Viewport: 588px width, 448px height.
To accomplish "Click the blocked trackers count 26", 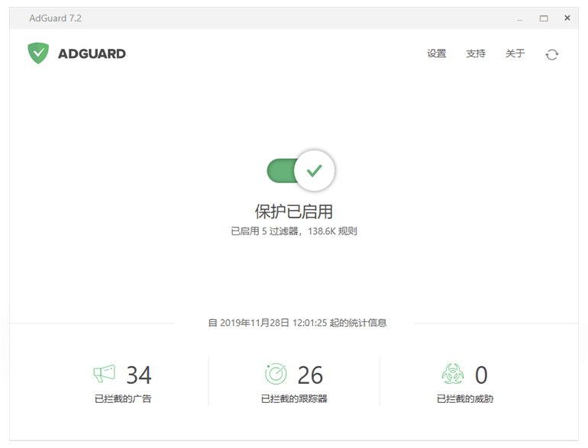I will [x=310, y=375].
